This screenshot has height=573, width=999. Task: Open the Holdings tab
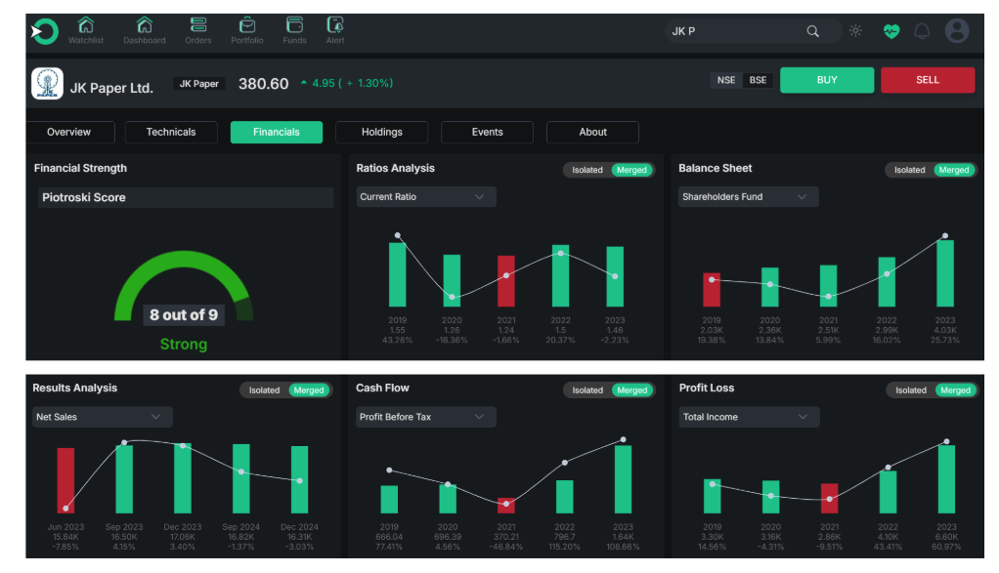[x=381, y=133]
